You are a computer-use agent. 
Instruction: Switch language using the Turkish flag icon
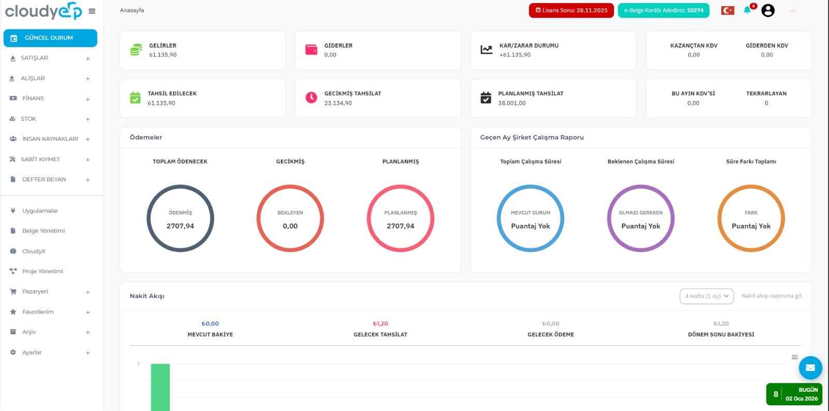(x=727, y=10)
